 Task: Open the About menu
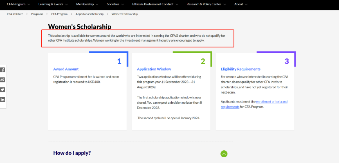(x=241, y=4)
